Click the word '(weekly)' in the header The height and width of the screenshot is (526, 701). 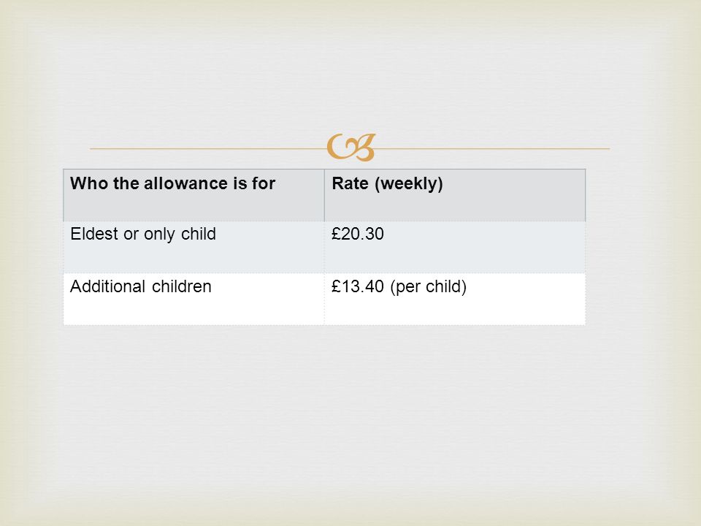409,184
